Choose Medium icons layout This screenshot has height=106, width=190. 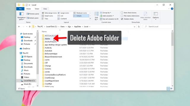pos(80,13)
